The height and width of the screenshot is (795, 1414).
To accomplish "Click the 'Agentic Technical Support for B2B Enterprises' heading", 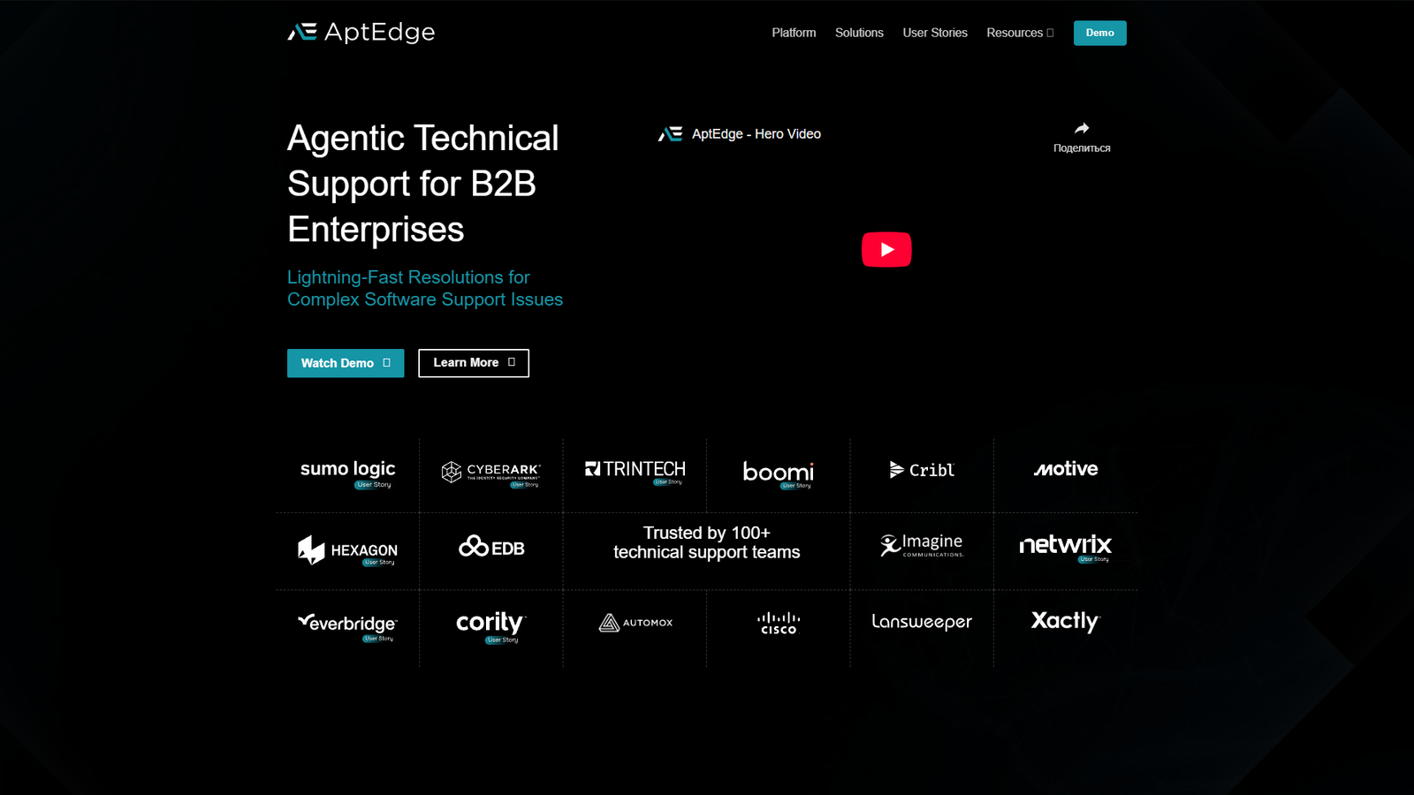I will 423,184.
